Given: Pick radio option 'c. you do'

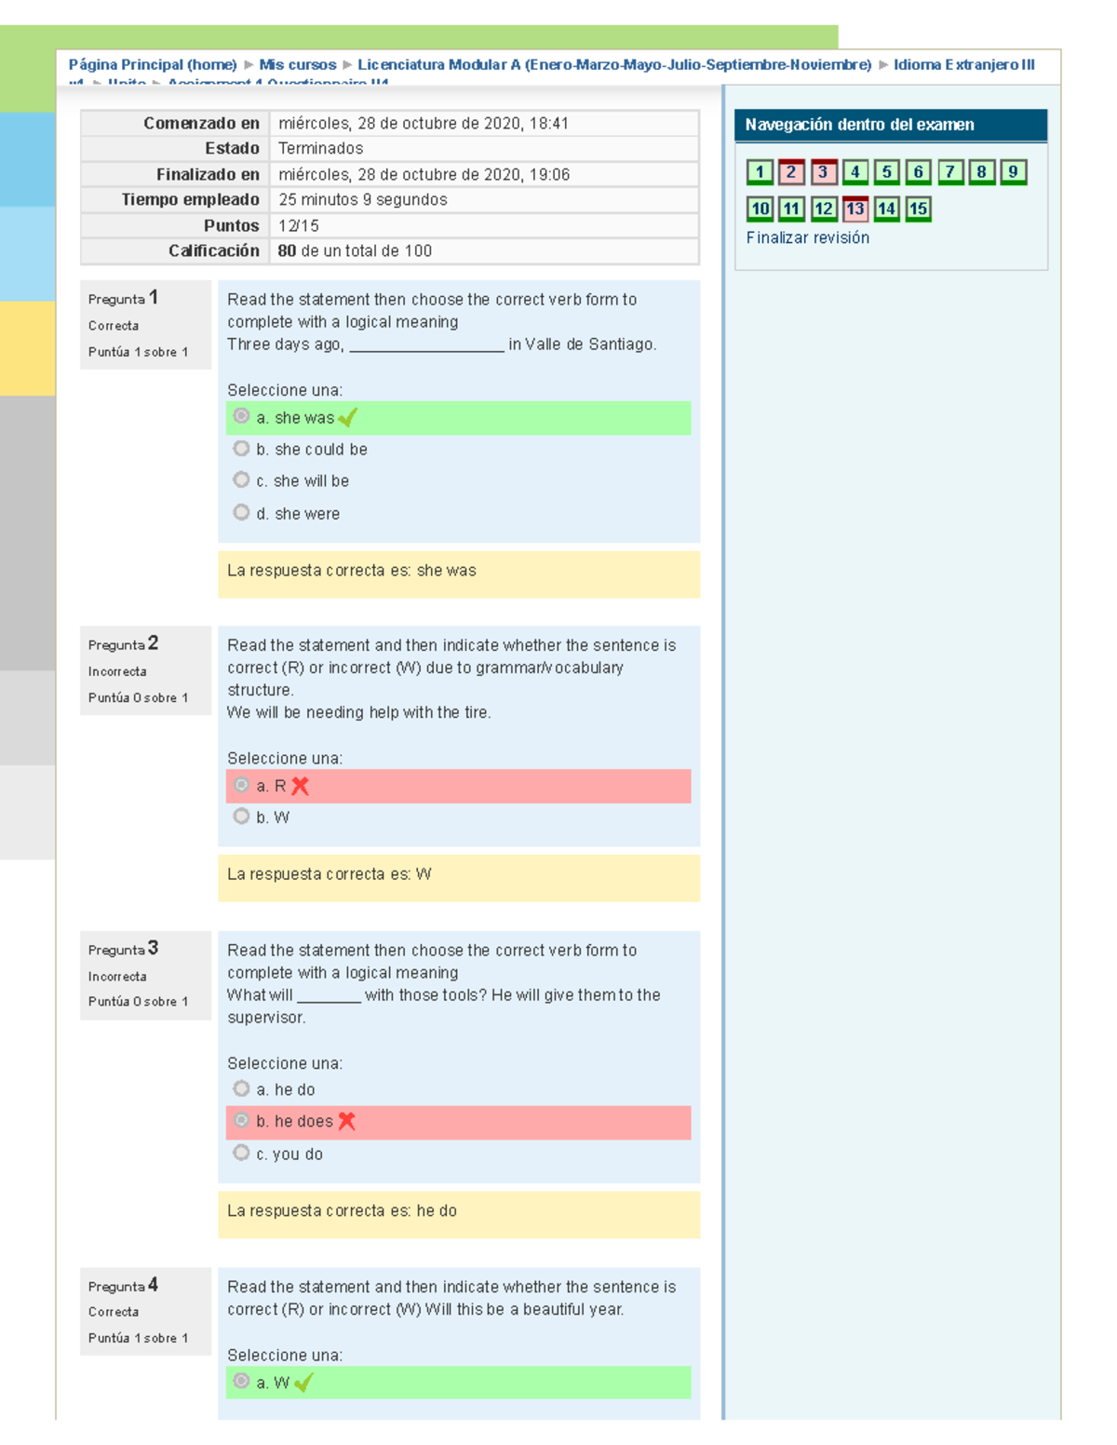Looking at the screenshot, I should pos(241,1153).
